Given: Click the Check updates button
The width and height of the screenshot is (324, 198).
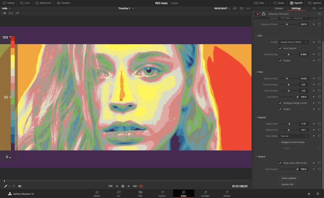Looking at the screenshot, I should [289, 178].
